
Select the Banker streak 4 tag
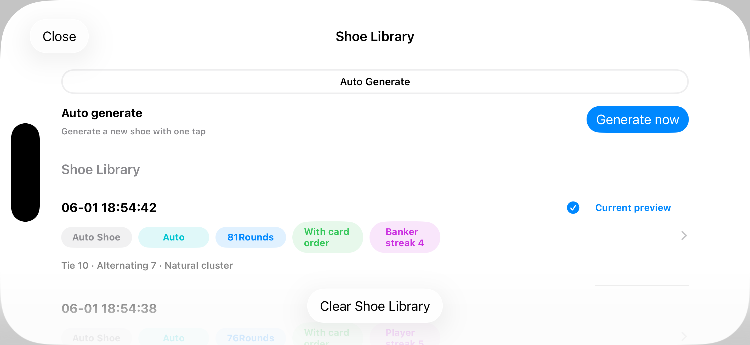(405, 237)
